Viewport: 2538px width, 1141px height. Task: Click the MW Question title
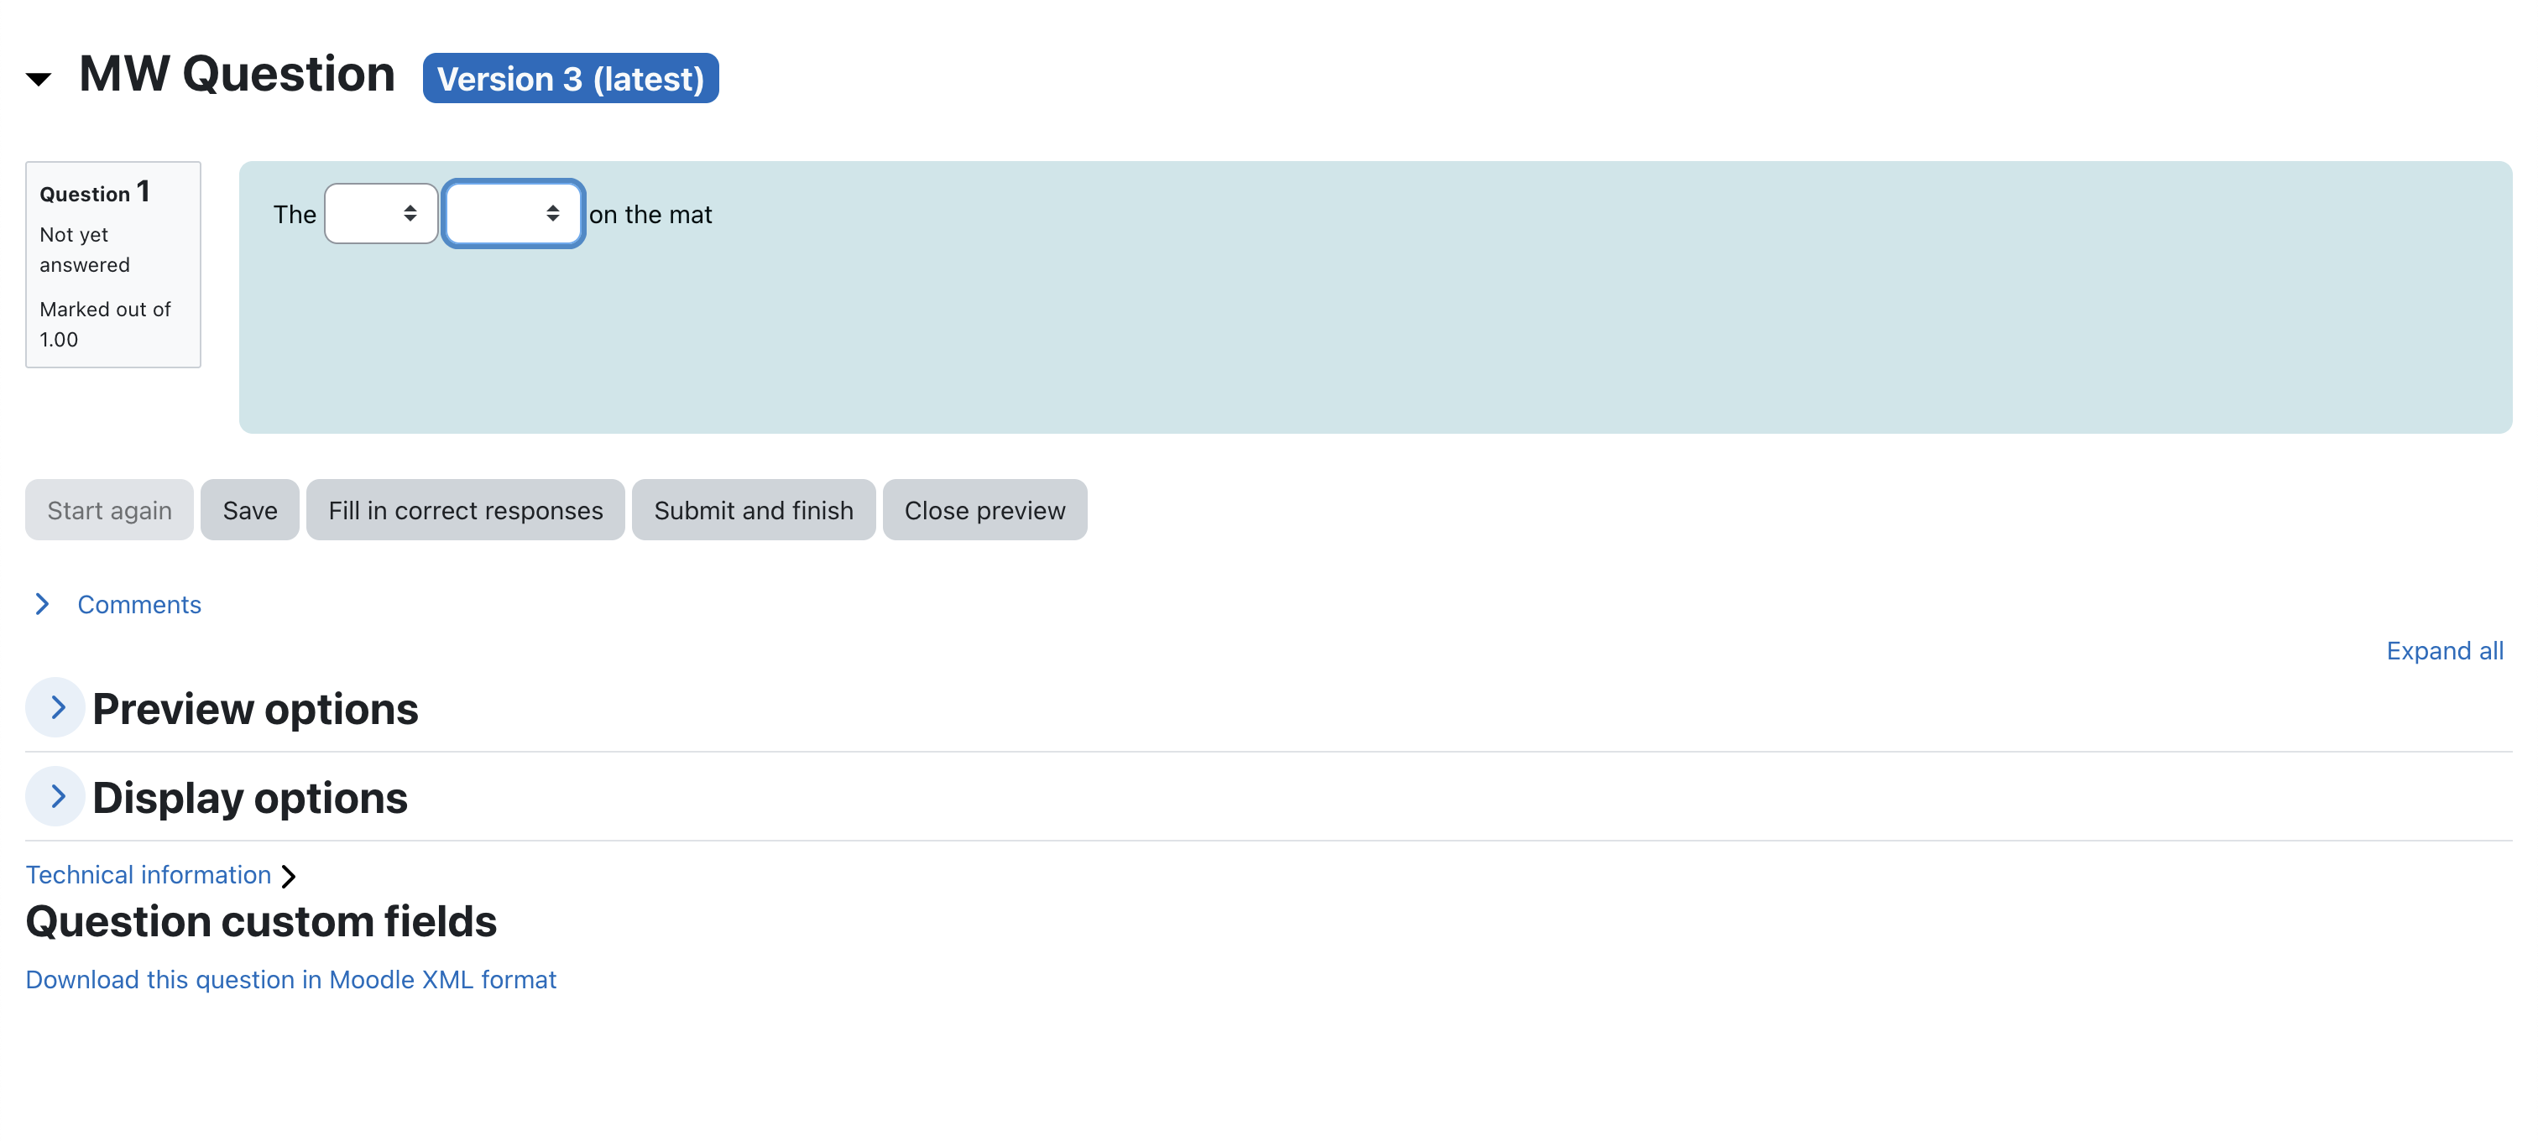238,74
